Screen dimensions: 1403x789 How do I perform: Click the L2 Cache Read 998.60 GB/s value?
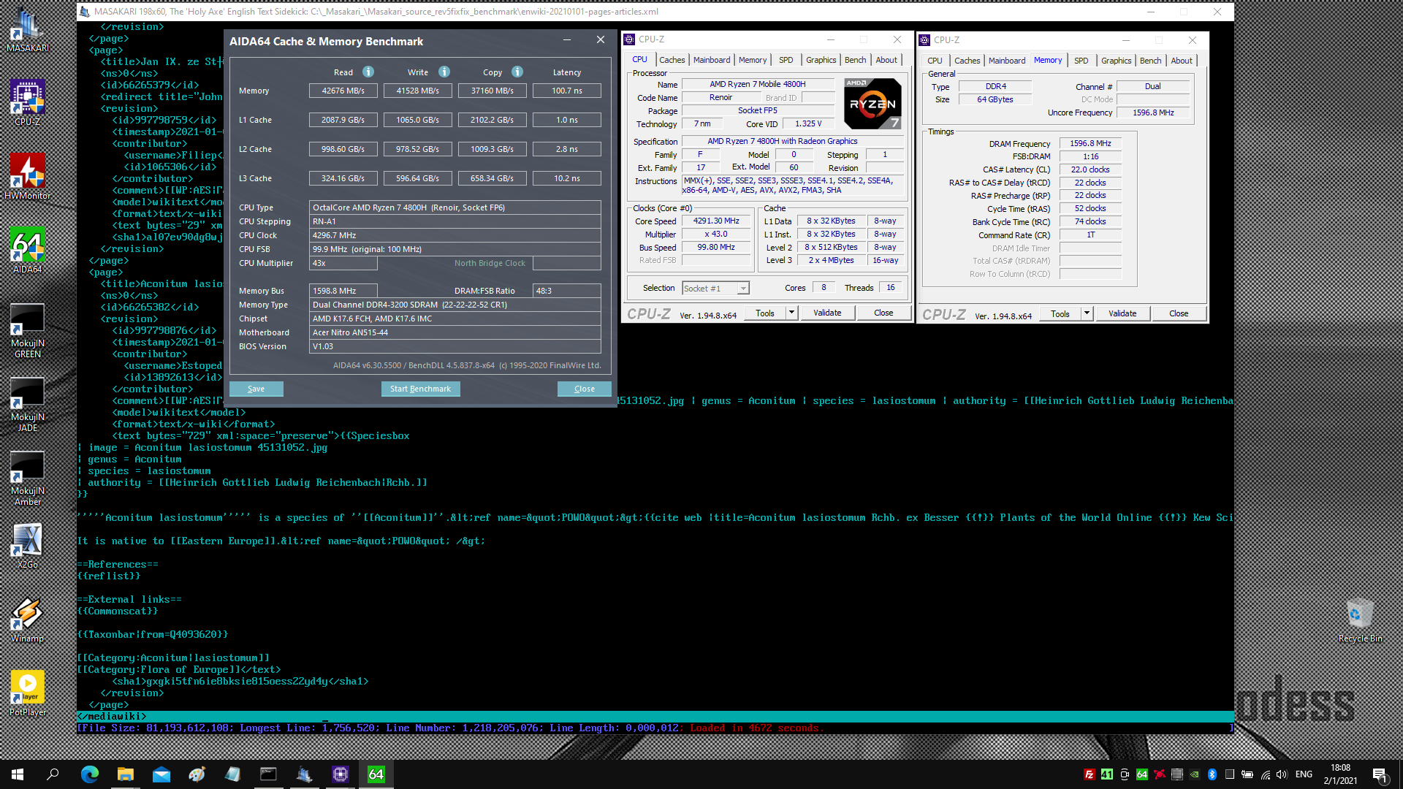[343, 149]
